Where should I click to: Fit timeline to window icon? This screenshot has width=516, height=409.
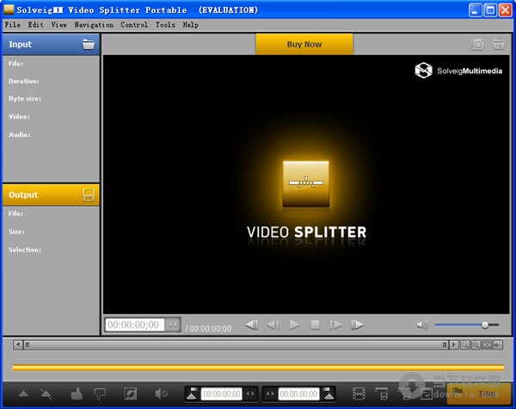tap(487, 345)
